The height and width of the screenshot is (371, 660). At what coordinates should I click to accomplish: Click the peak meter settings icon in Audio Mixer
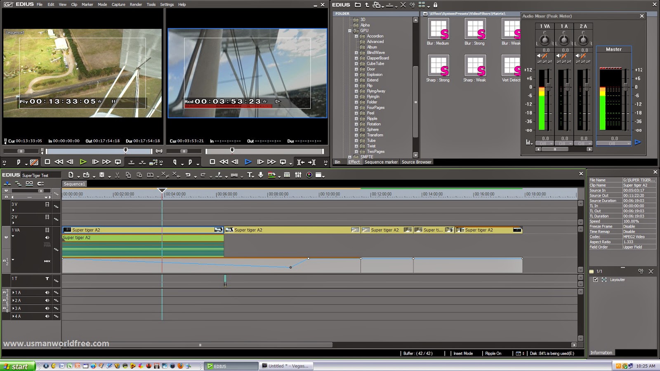[528, 142]
